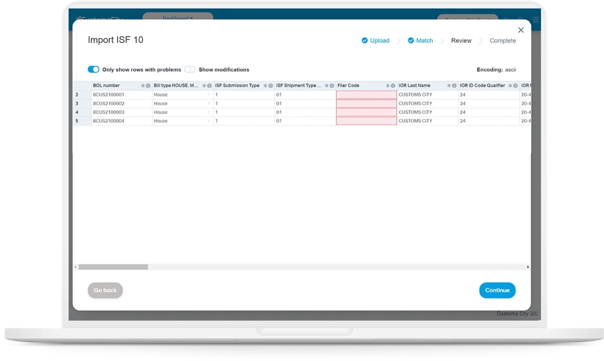Go to the Upload step

coord(375,41)
